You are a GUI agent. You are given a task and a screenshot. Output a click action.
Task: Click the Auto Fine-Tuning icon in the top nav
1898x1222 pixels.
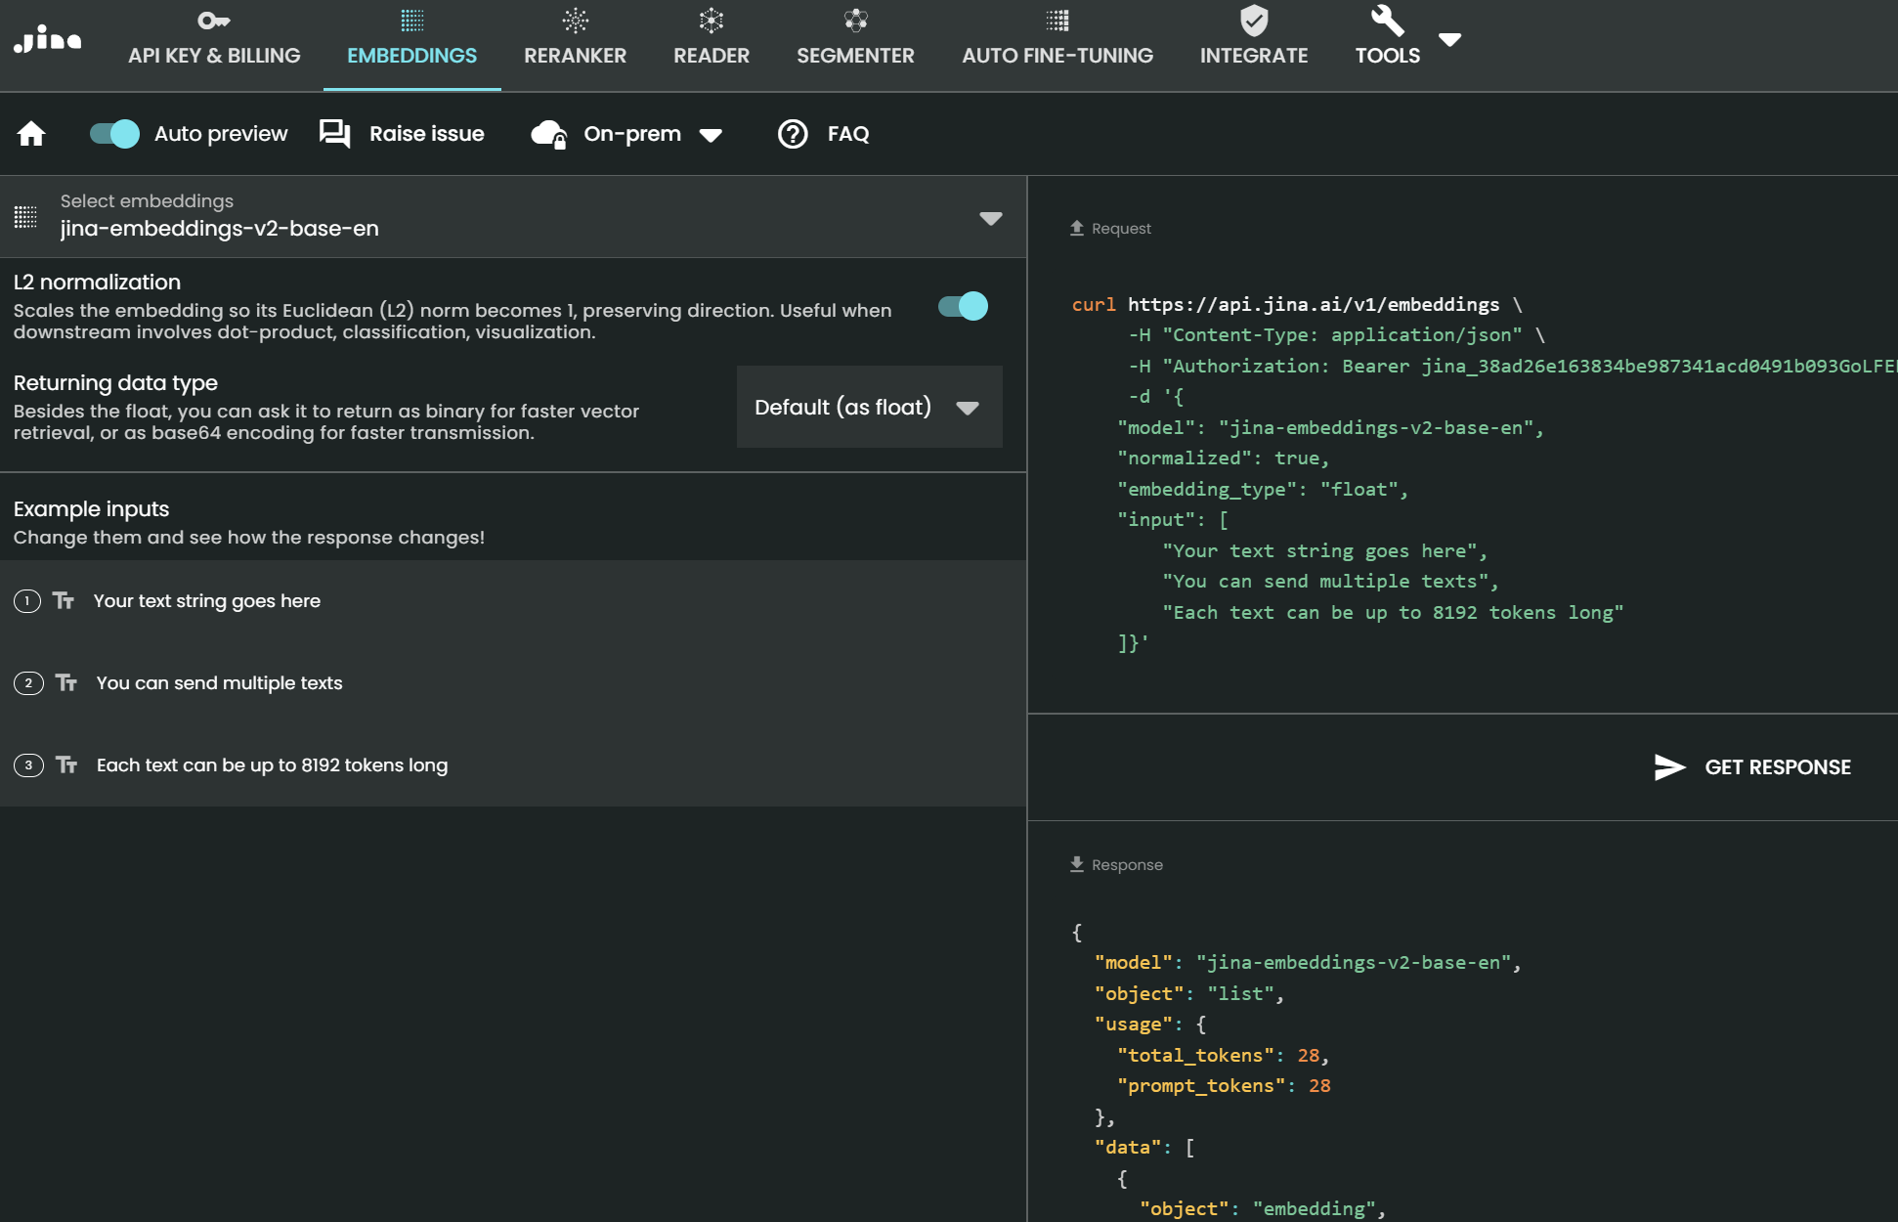[1057, 21]
